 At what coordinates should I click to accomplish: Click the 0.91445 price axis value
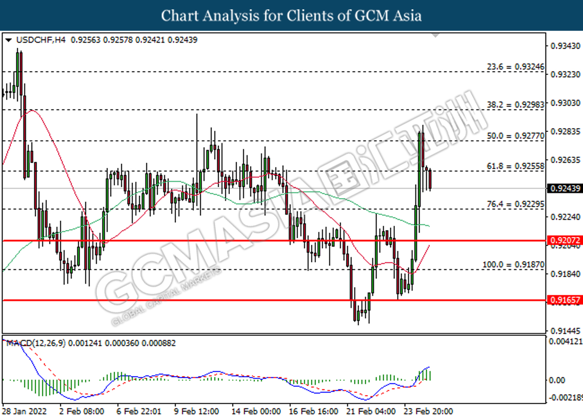(566, 331)
